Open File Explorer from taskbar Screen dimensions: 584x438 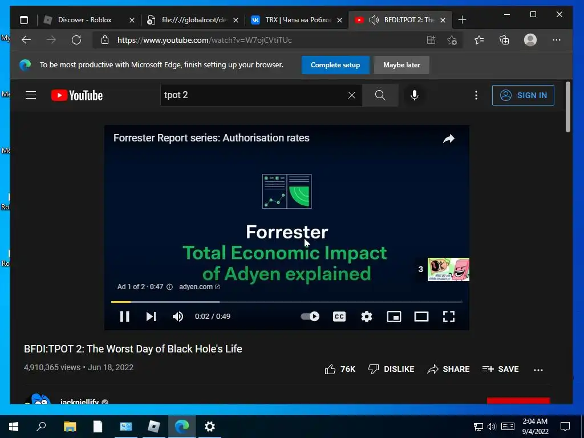70,427
